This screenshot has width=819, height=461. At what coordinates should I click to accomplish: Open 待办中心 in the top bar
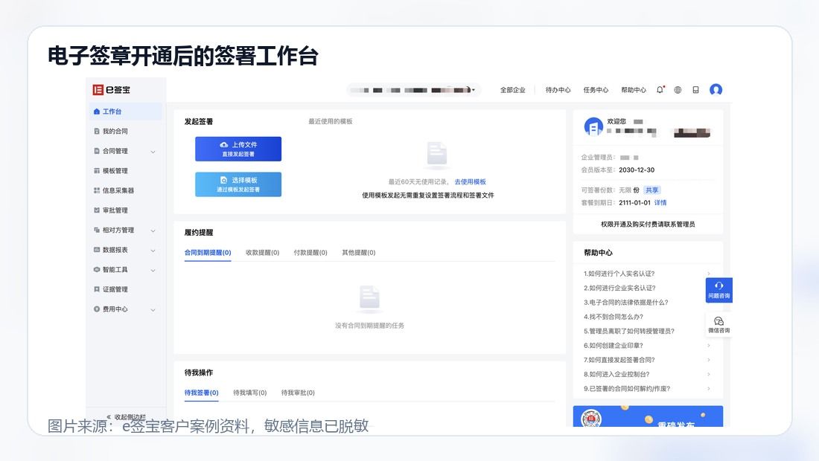[x=558, y=90]
